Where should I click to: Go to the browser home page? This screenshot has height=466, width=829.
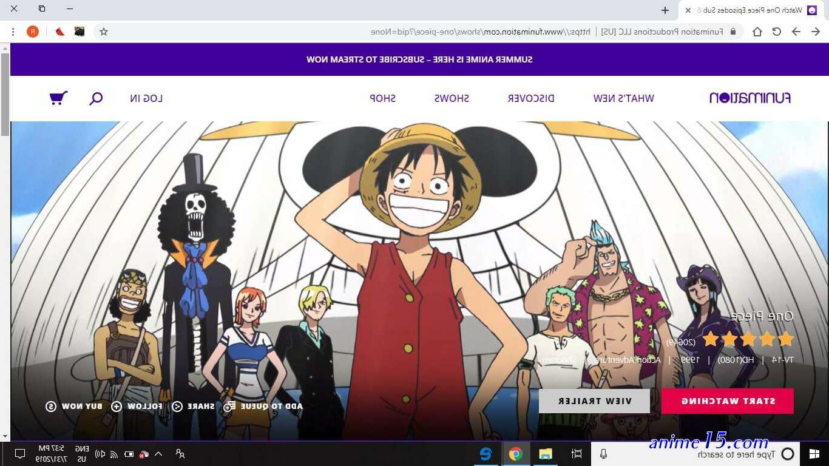point(757,32)
